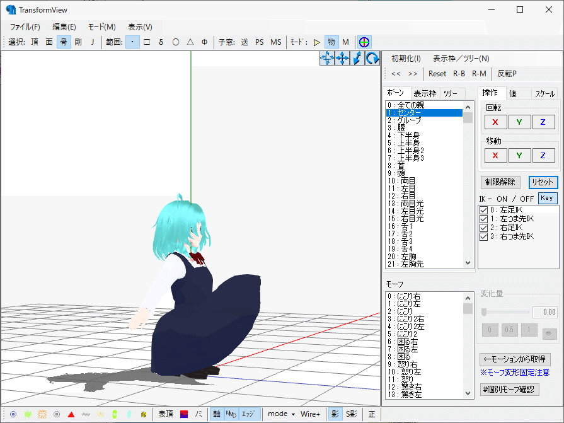
Task: Open the 初期化(I) menu
Action: click(406, 58)
